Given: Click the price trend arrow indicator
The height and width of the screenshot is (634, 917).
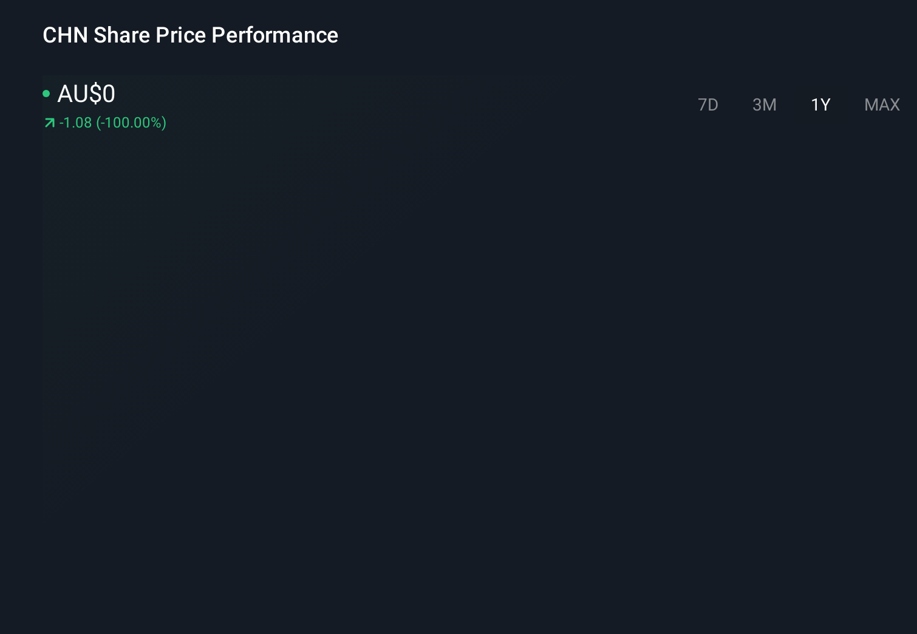Looking at the screenshot, I should click(x=50, y=123).
